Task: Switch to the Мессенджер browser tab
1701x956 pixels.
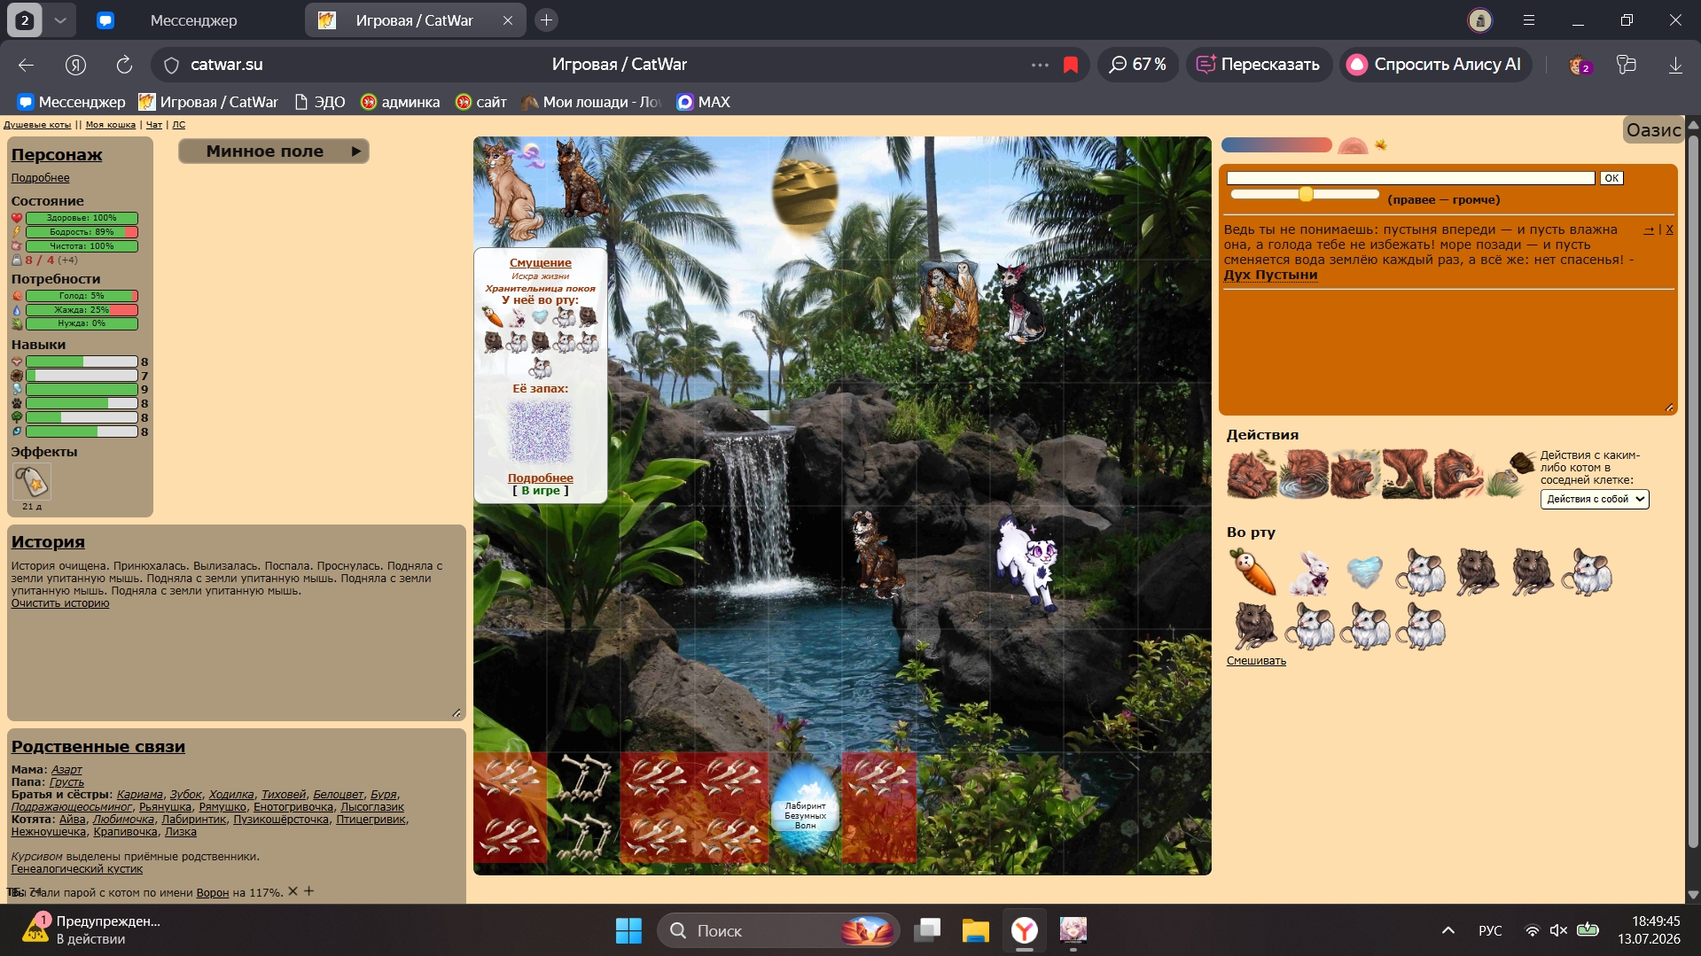Action: [192, 20]
